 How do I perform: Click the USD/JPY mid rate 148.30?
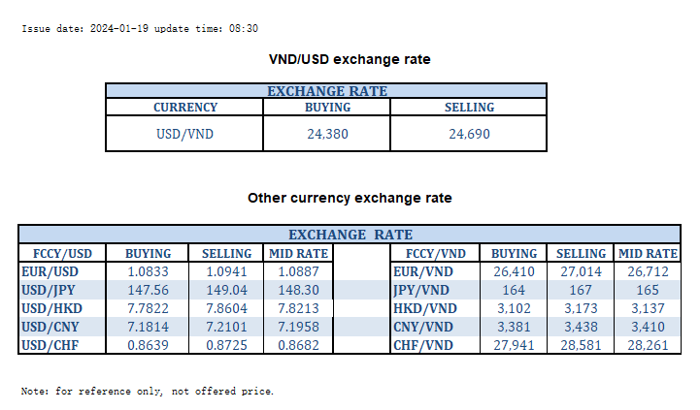click(298, 290)
